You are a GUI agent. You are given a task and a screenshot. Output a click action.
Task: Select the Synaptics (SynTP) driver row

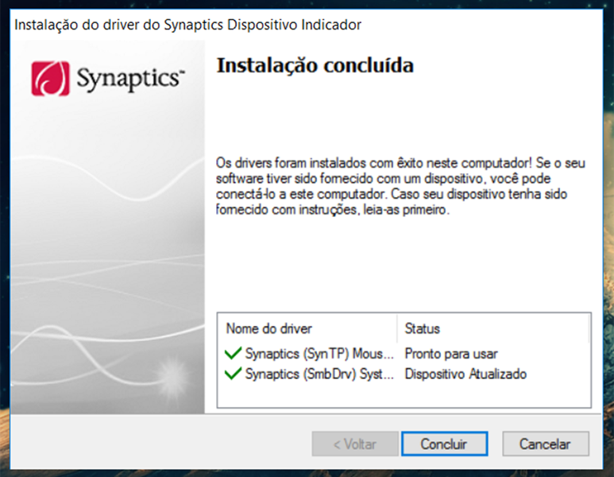pyautogui.click(x=319, y=353)
